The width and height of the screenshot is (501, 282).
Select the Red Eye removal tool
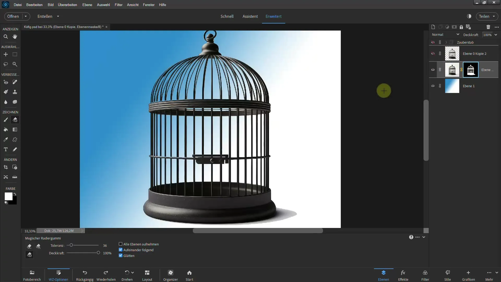[x=5, y=82]
